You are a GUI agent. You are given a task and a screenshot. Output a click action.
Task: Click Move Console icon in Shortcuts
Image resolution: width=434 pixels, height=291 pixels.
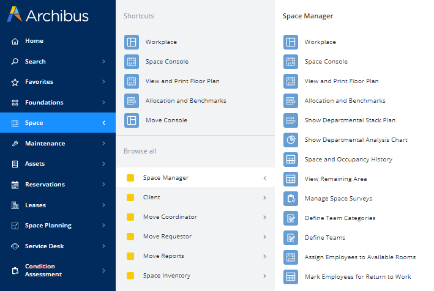[132, 120]
